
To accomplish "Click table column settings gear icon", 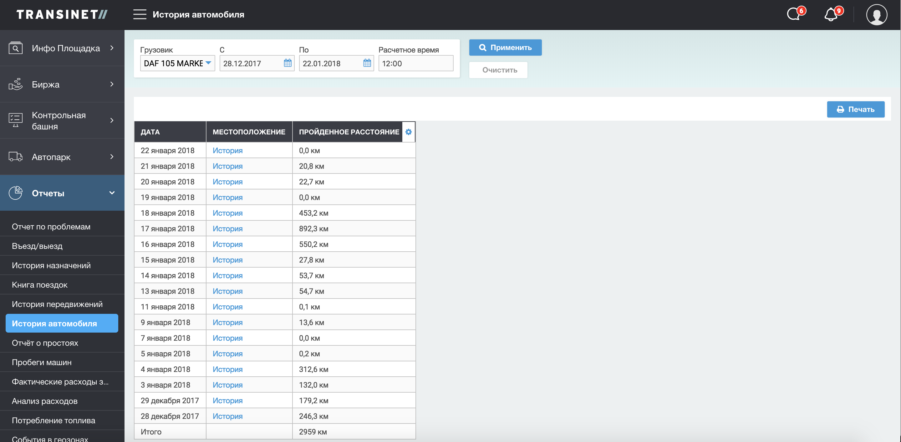I will coord(408,132).
